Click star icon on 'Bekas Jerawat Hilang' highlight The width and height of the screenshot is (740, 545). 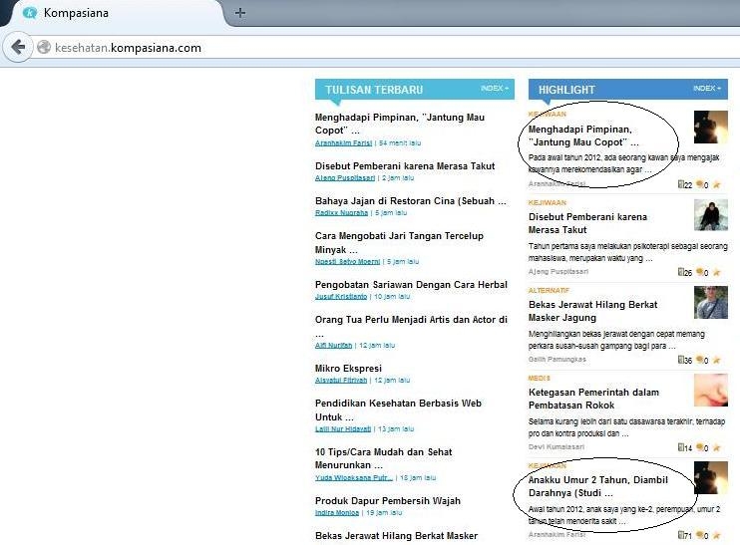716,361
